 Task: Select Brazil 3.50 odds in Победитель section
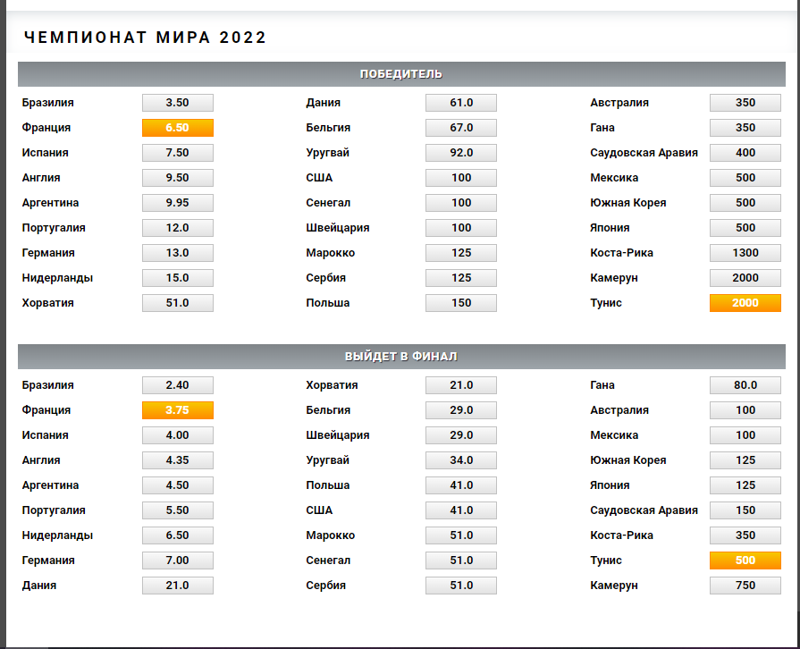point(177,103)
